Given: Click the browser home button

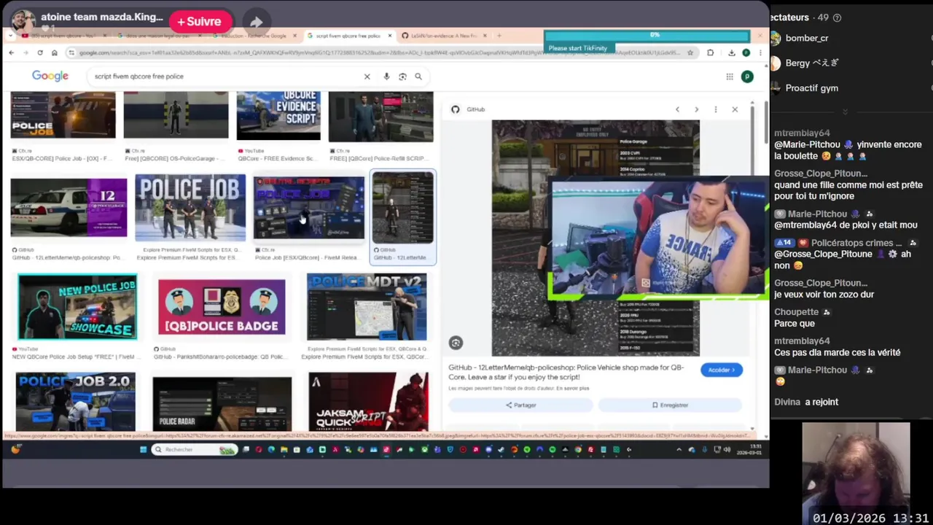Looking at the screenshot, I should pyautogui.click(x=54, y=52).
